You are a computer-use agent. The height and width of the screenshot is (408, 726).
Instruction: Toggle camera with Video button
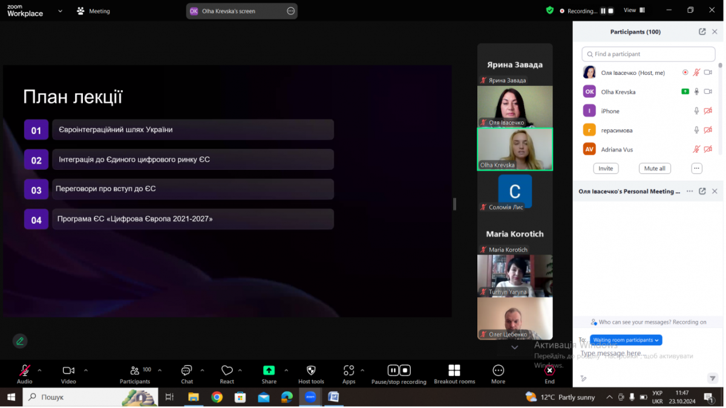coord(68,371)
